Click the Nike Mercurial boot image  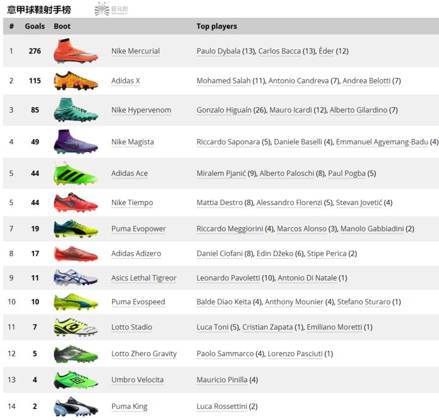76,51
